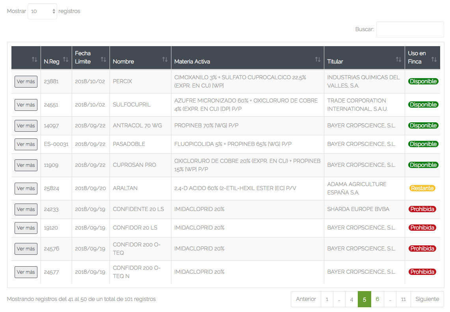This screenshot has width=450, height=312.
Task: Go to the Anterior page
Action: [x=306, y=299]
